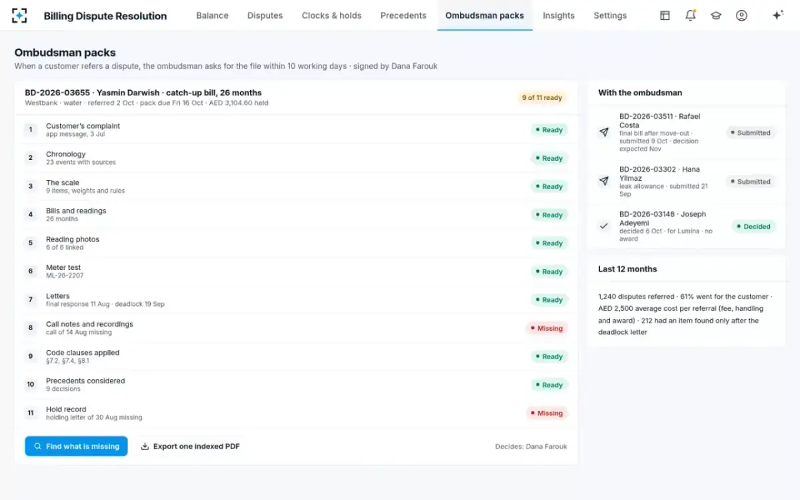800x500 pixels.
Task: Click Ready status for Code clauses applied
Action: pos(549,357)
